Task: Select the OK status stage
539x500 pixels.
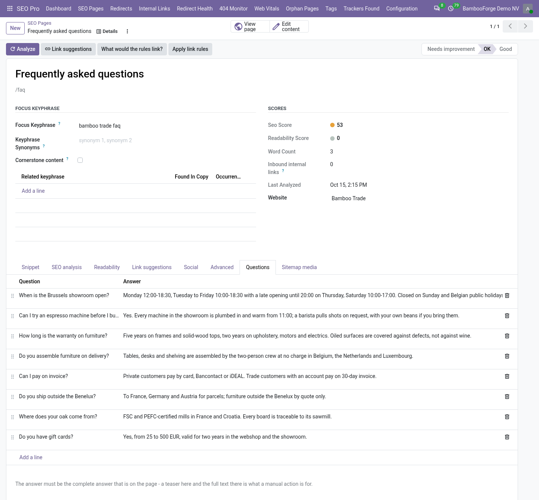Action: pyautogui.click(x=487, y=49)
